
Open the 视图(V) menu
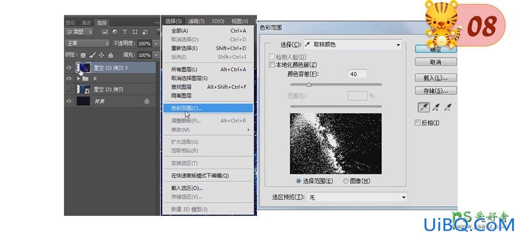(x=240, y=21)
